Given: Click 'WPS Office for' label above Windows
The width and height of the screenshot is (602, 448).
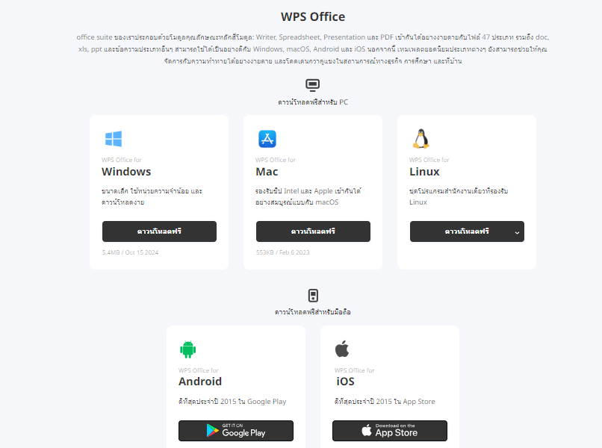Looking at the screenshot, I should [x=121, y=160].
